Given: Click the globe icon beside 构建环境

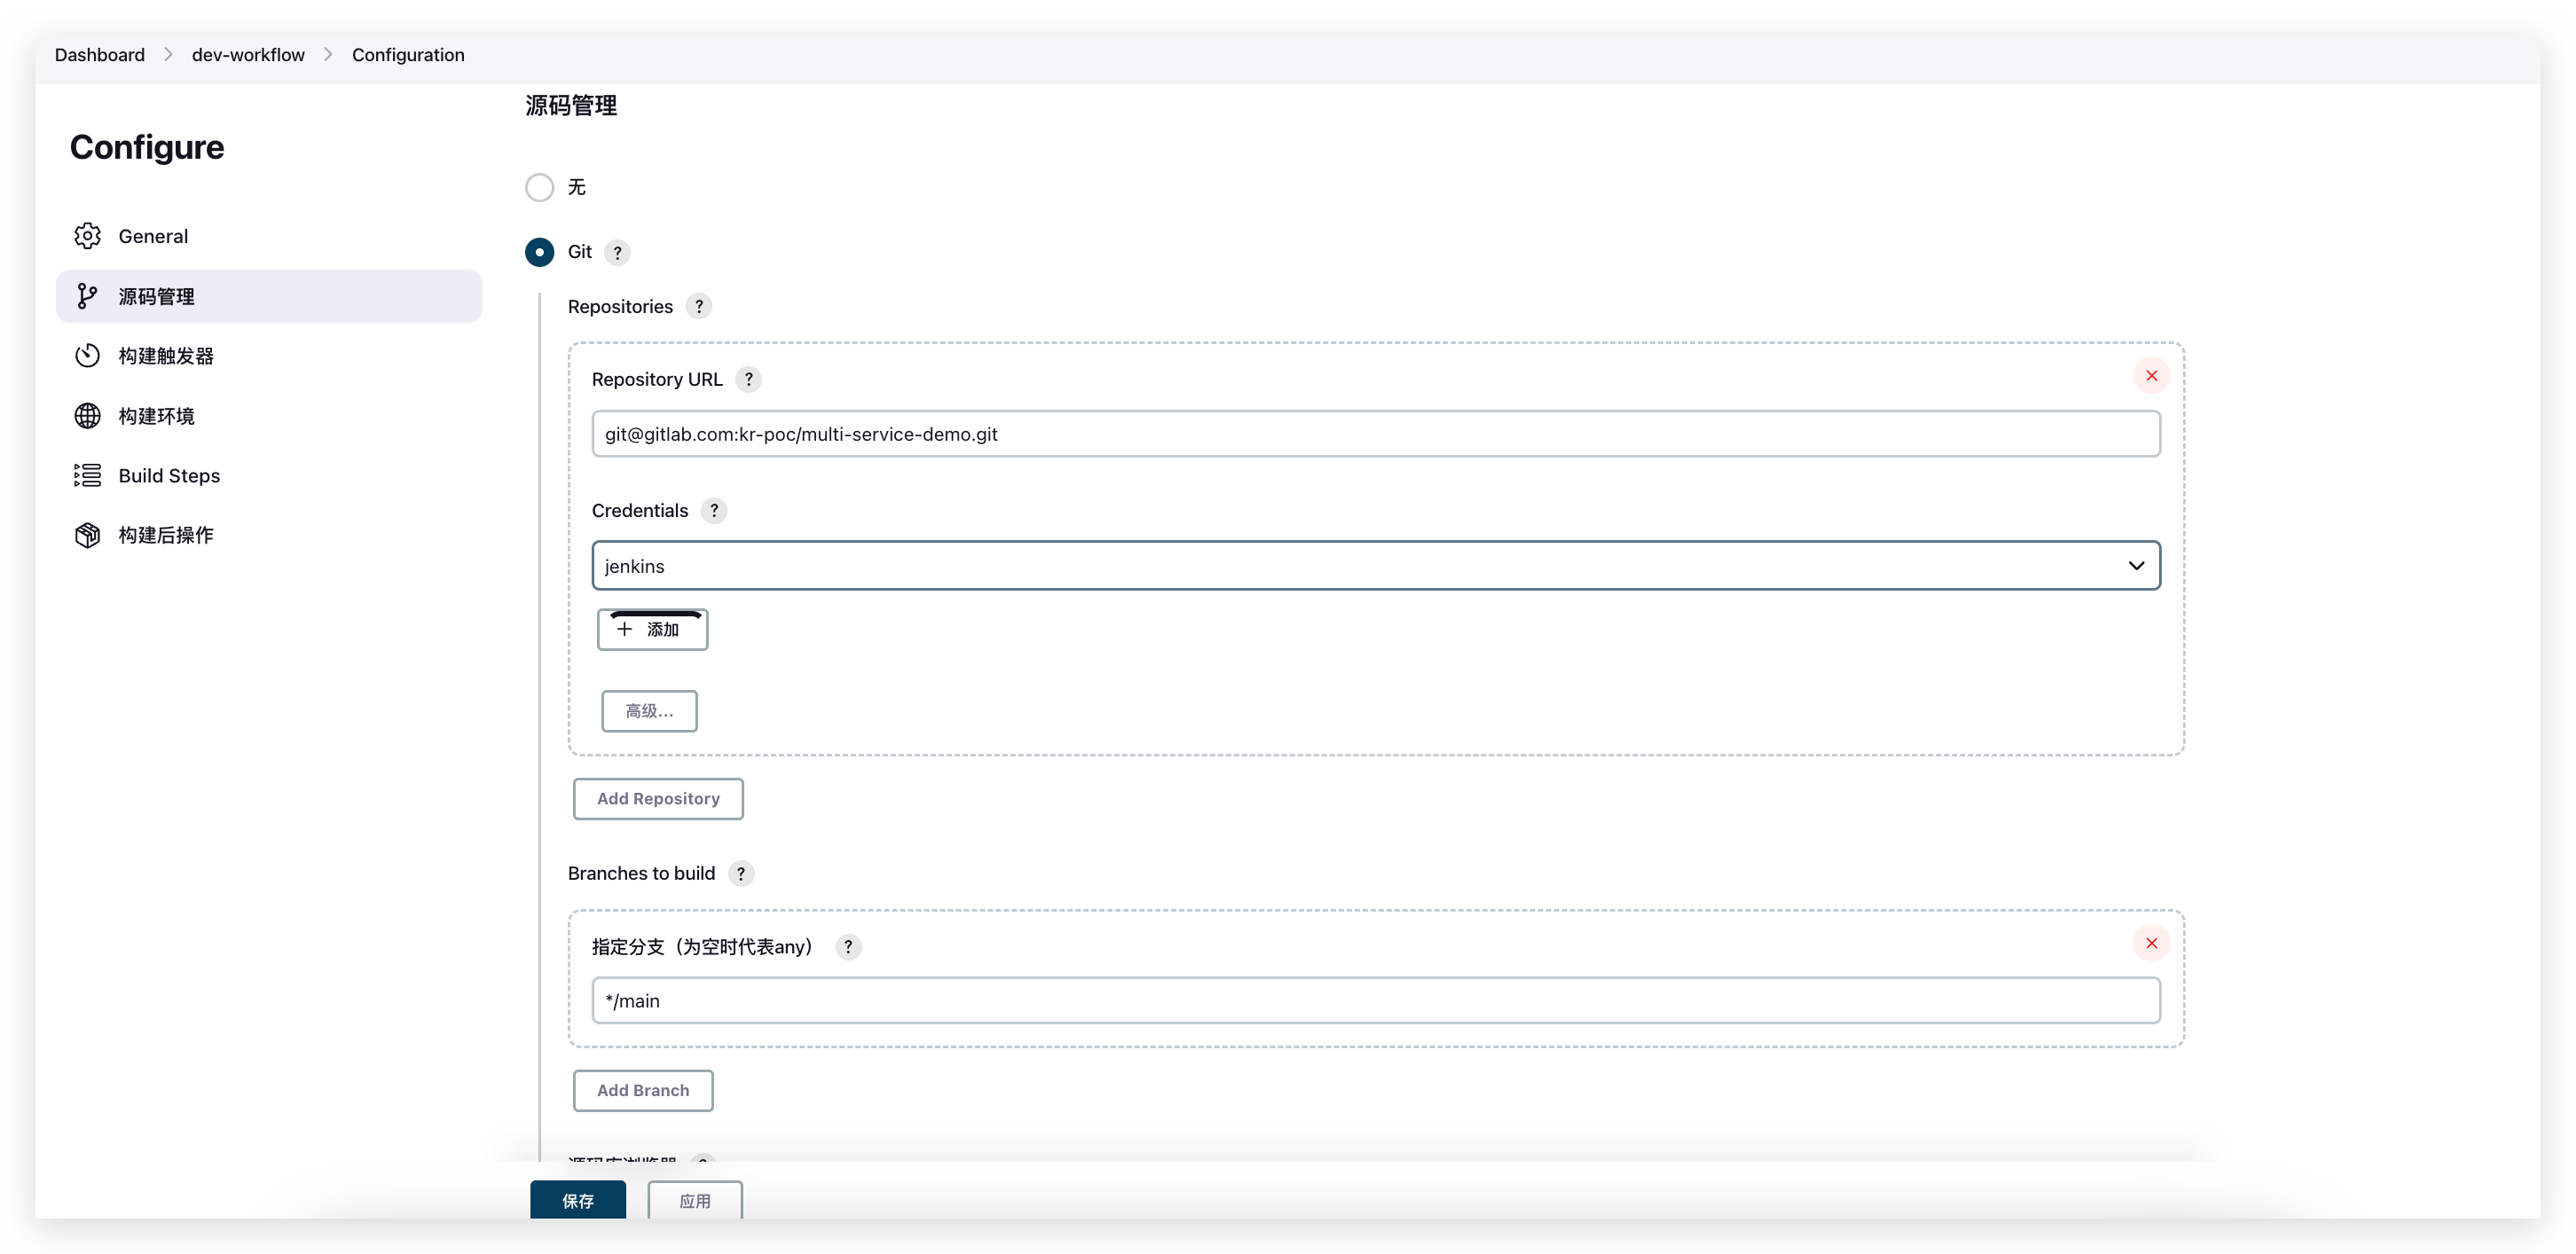Looking at the screenshot, I should 87,416.
